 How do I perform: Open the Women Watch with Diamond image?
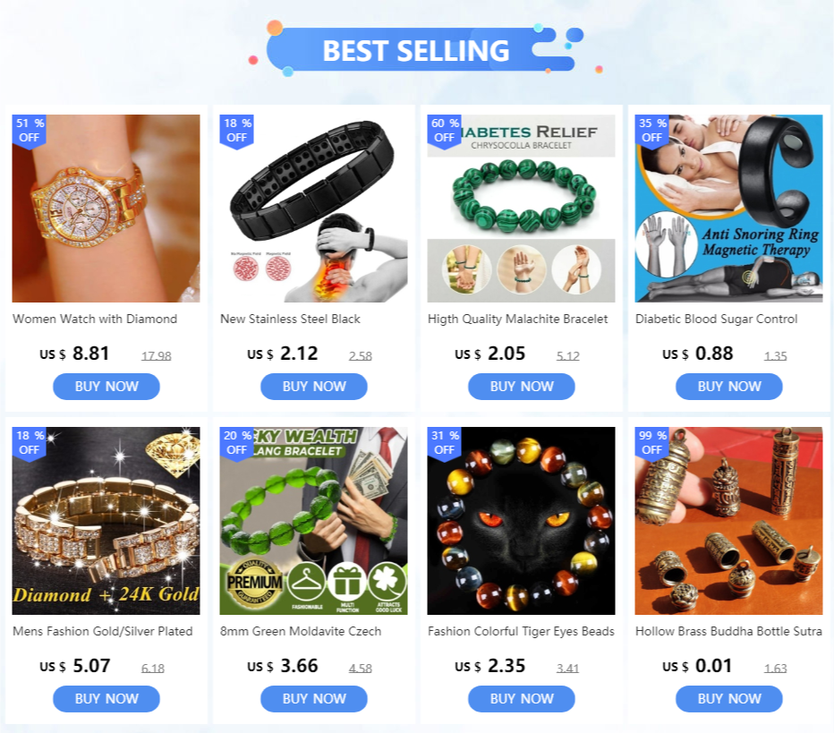pos(106,209)
